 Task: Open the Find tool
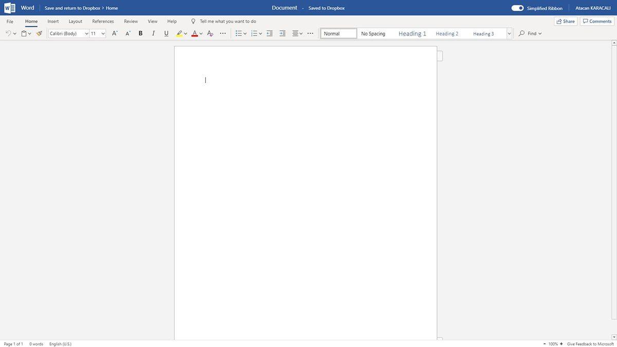click(530, 33)
